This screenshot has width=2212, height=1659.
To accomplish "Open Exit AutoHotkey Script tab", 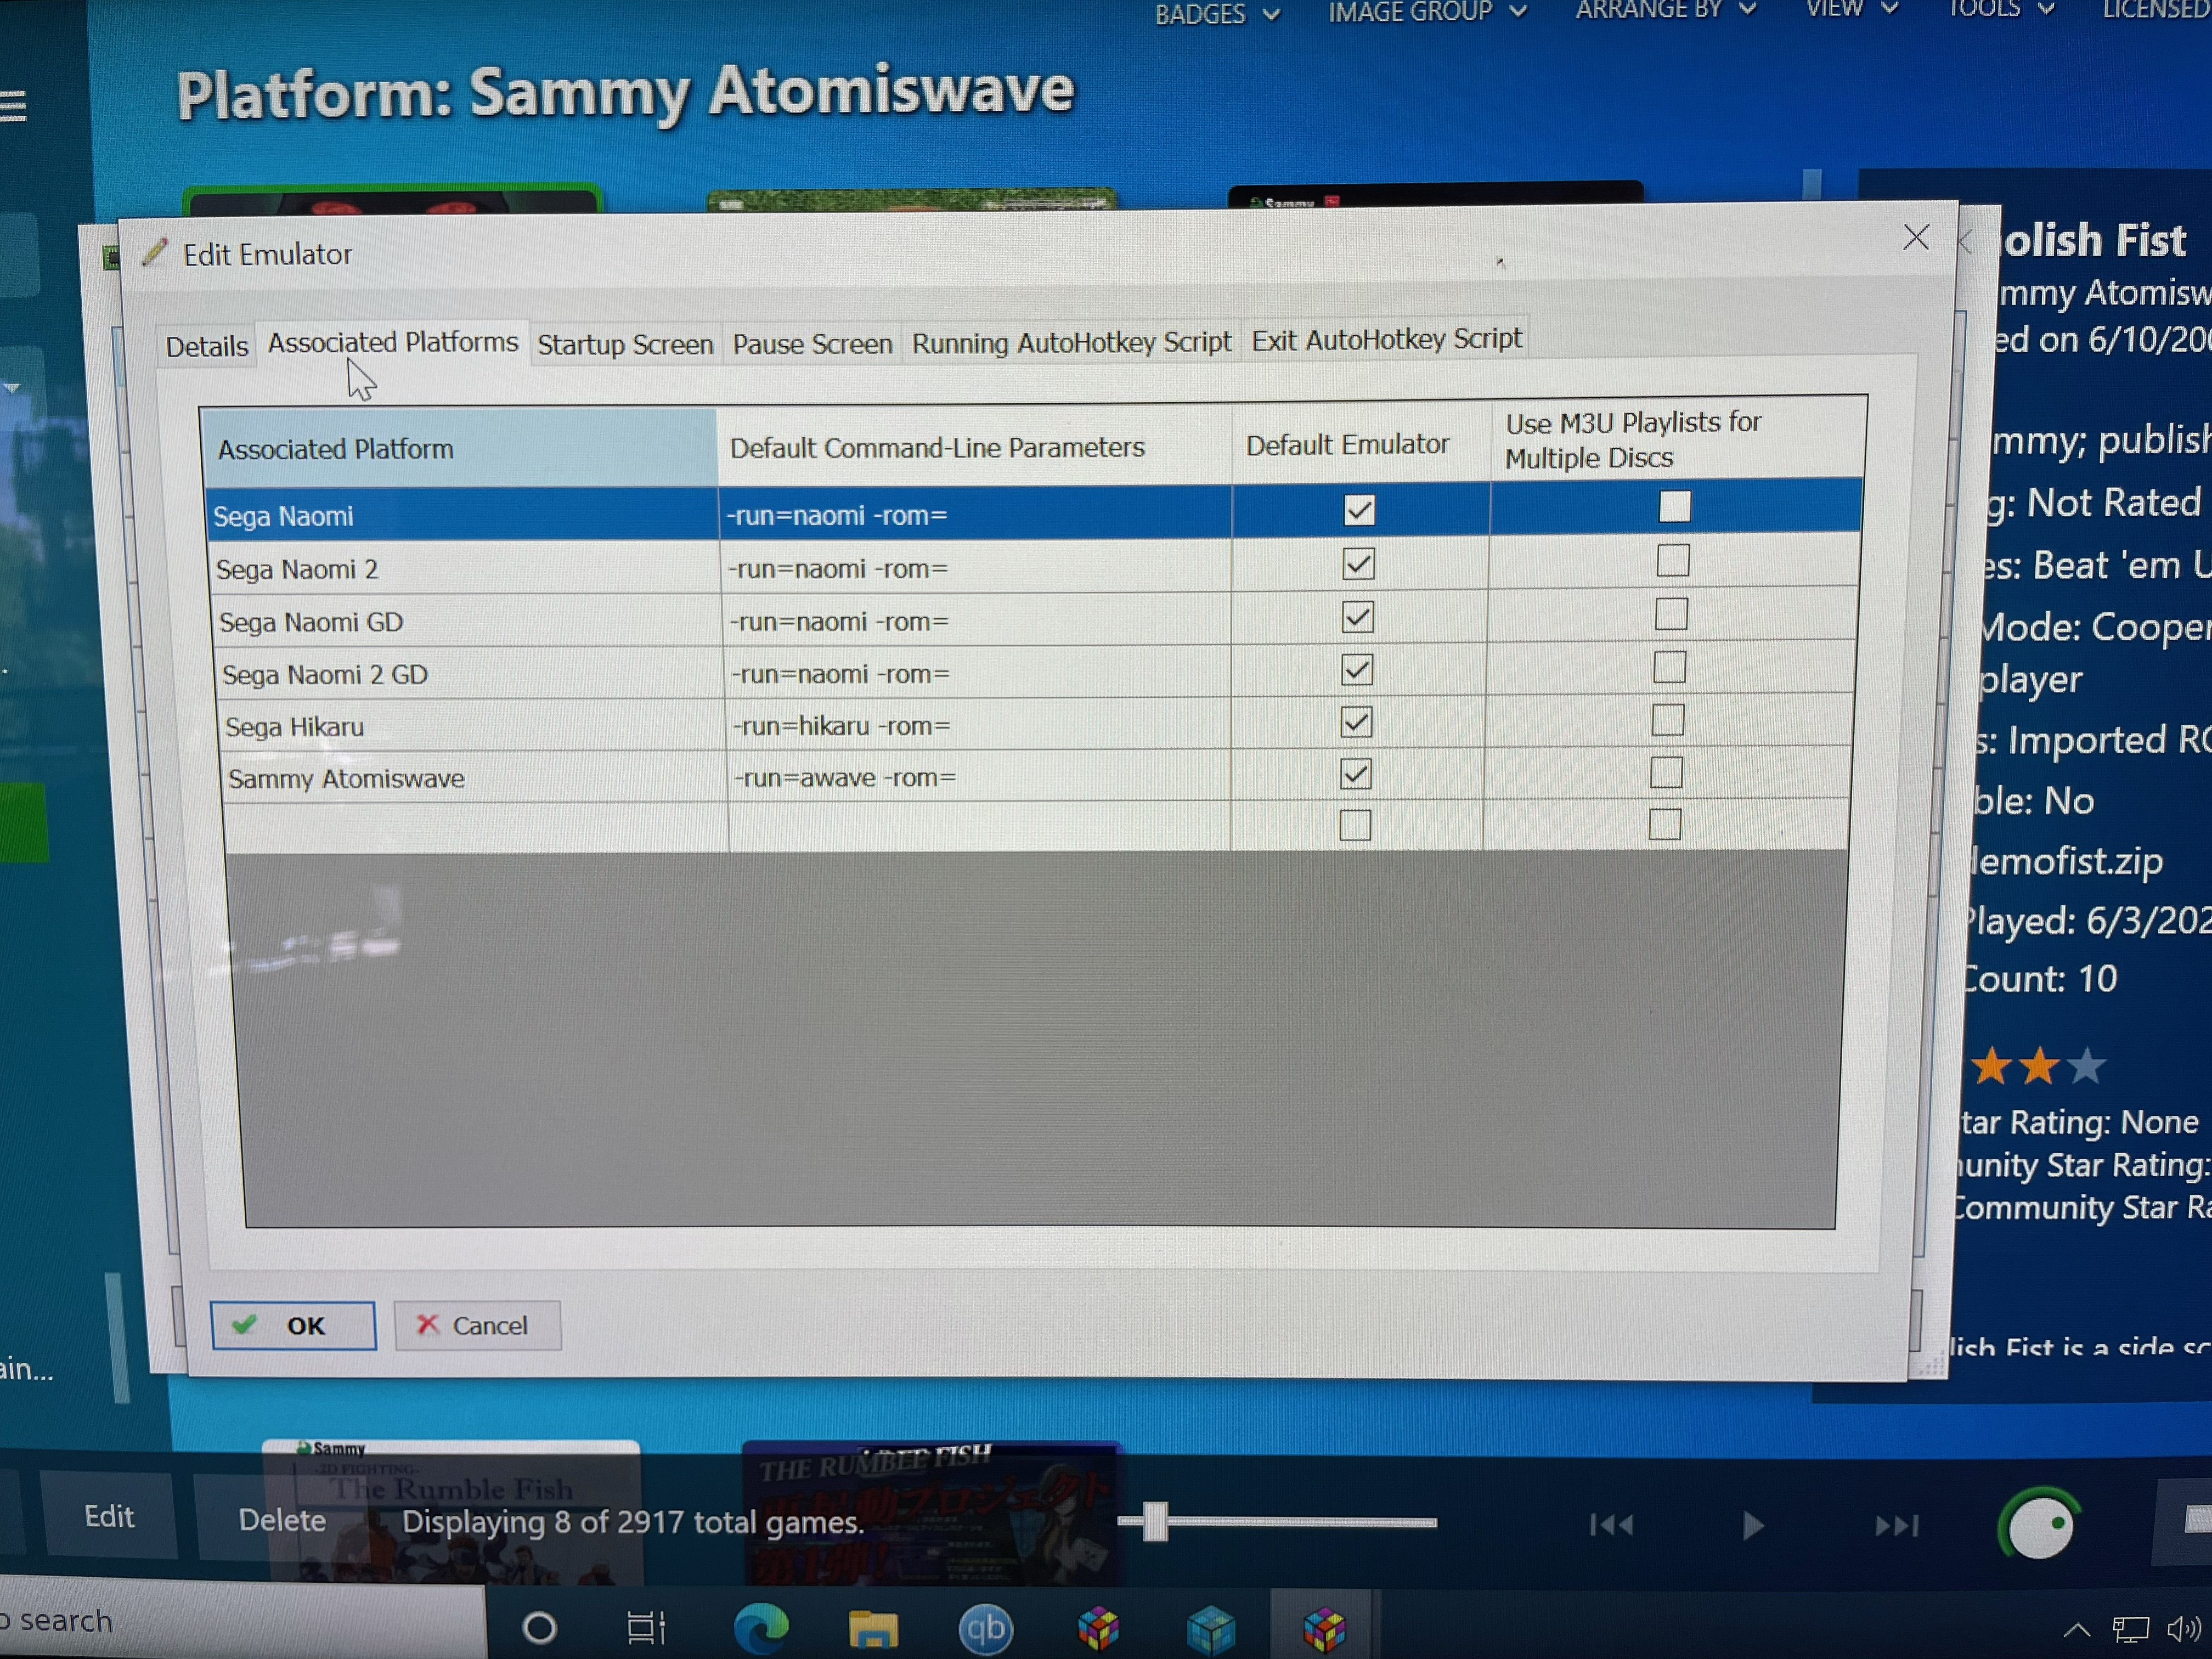I will (1386, 339).
